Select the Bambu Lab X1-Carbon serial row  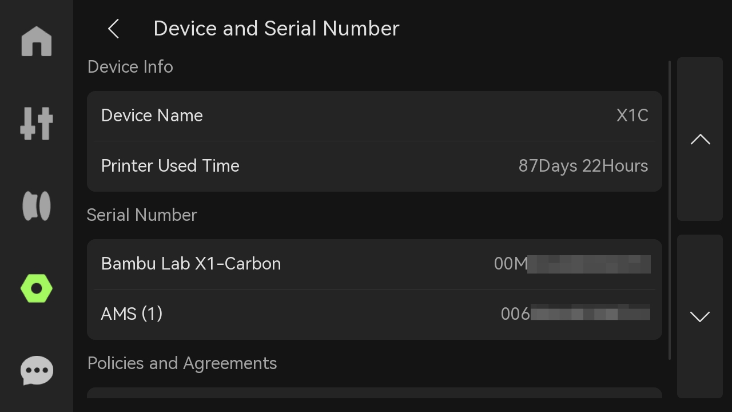375,264
